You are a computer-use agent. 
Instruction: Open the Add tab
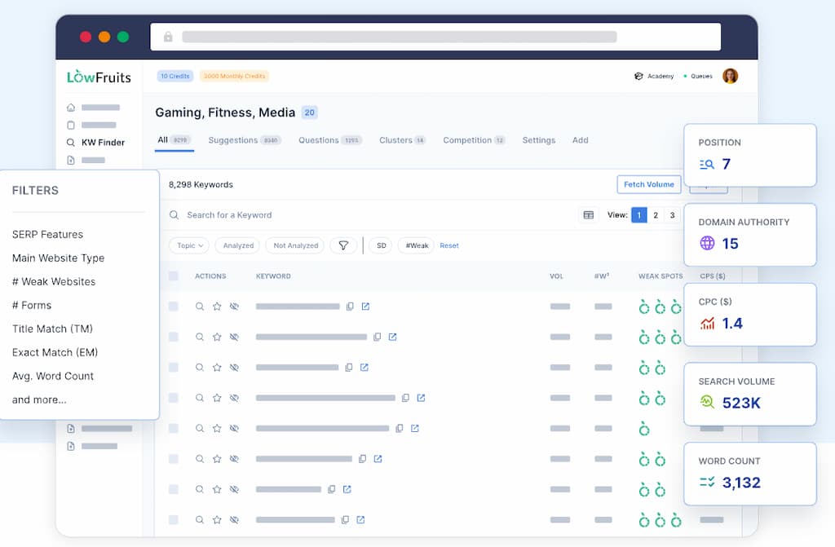tap(580, 140)
